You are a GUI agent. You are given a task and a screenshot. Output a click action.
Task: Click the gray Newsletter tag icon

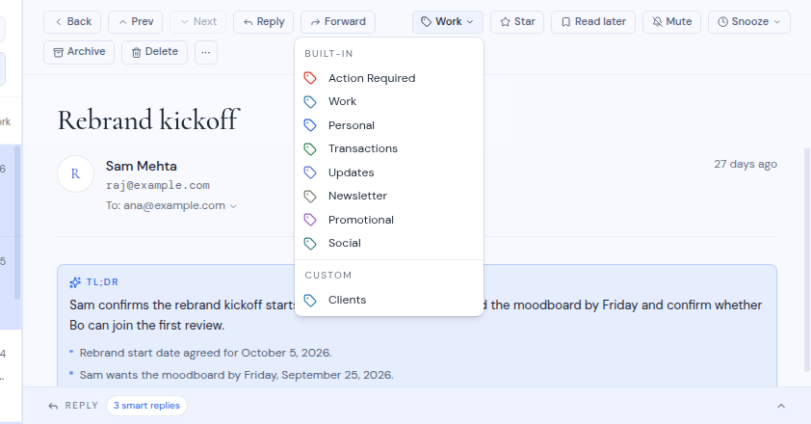[x=310, y=197]
